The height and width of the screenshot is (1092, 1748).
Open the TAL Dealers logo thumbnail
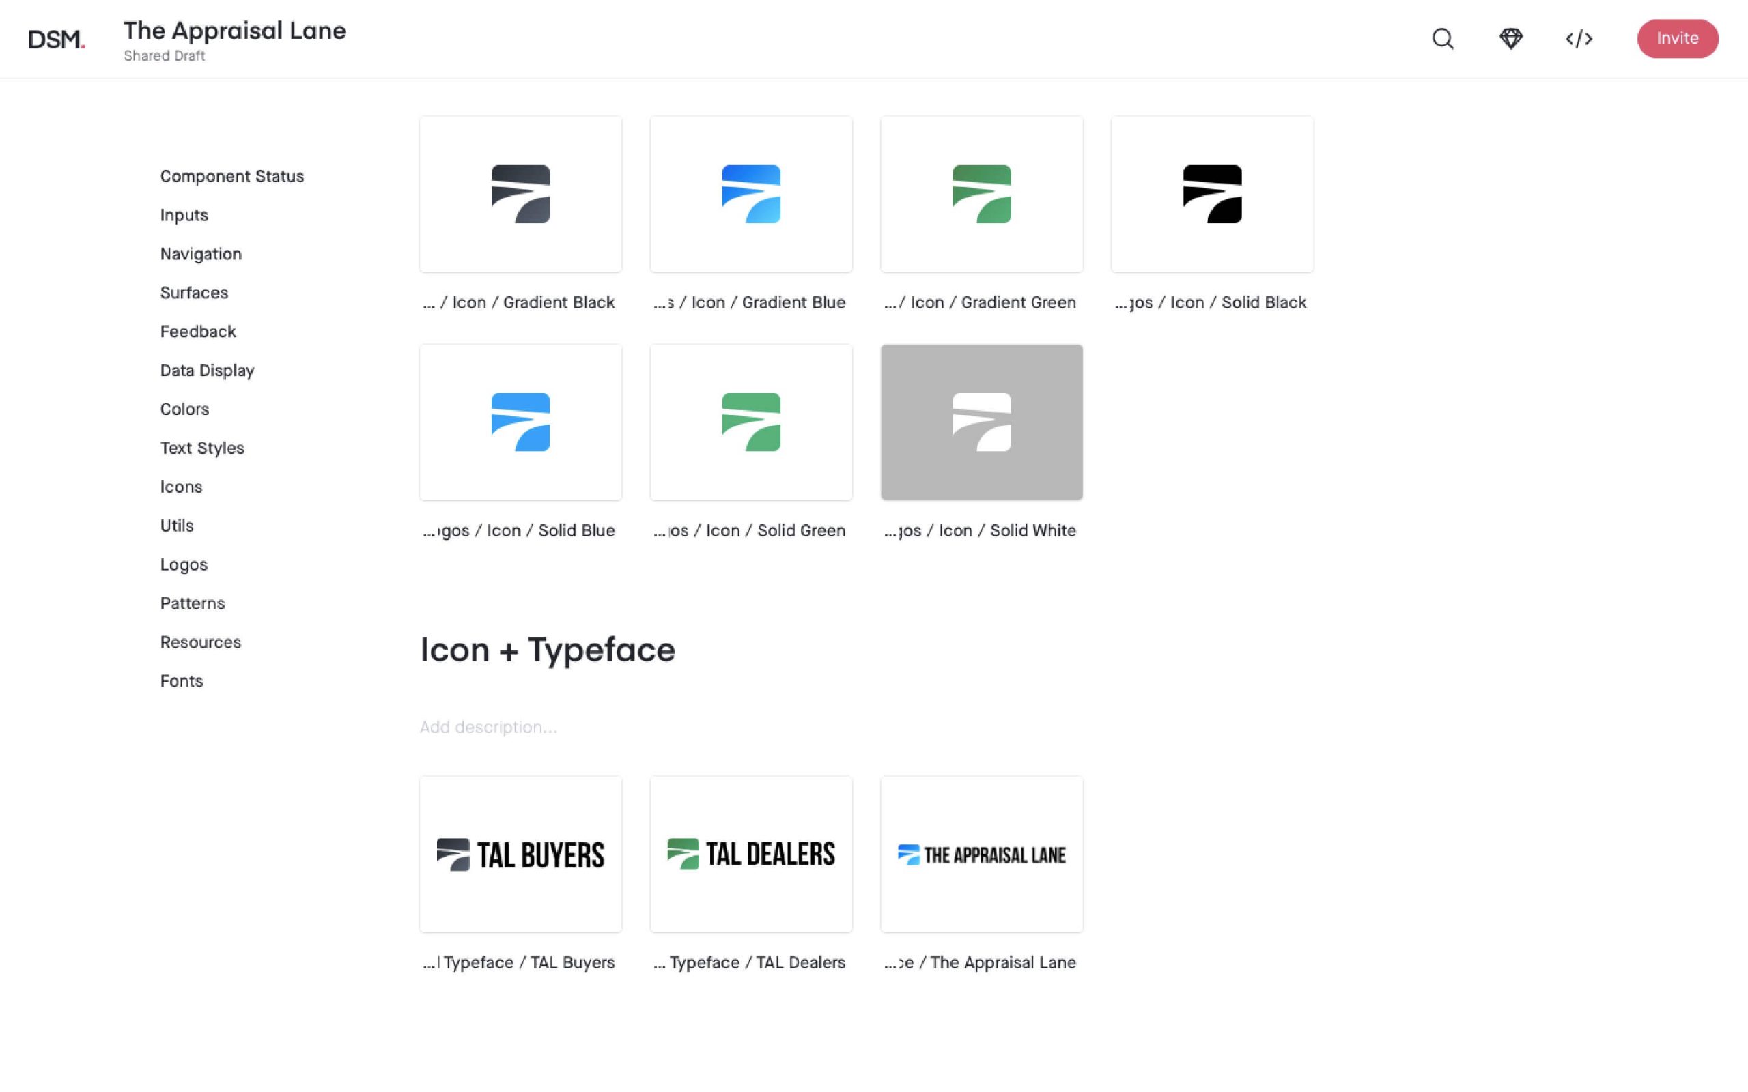751,854
